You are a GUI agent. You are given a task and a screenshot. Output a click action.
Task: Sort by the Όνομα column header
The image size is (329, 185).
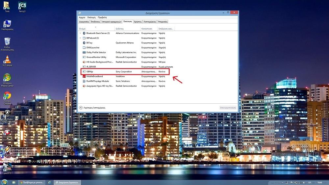tap(96, 29)
